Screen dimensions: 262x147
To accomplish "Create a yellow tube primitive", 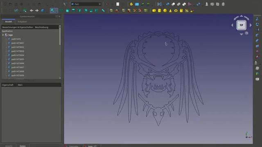I will [x=181, y=11].
